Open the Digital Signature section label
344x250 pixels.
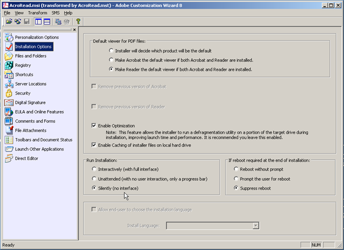tap(30, 103)
